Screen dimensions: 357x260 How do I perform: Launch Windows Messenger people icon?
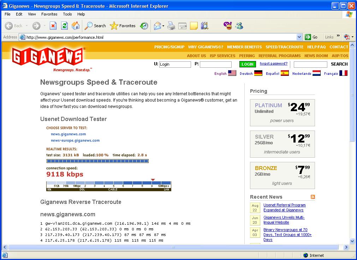tap(239, 26)
